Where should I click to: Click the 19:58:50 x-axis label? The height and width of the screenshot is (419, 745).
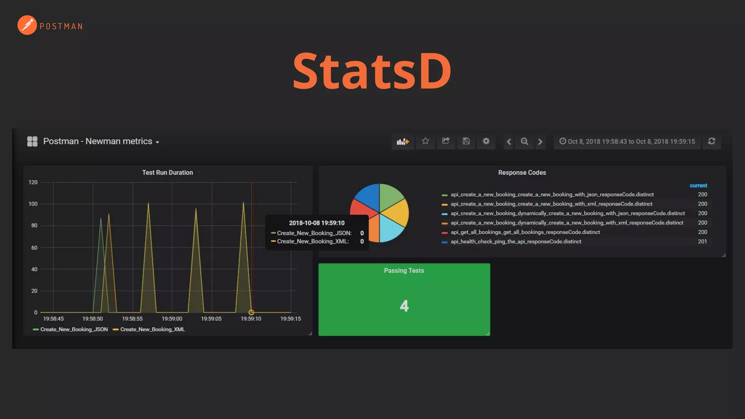[92, 319]
